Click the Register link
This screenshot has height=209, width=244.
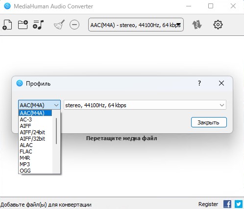tap(208, 204)
